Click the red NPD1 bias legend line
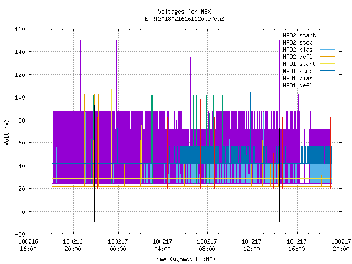The height and width of the screenshot is (264, 352). click(x=327, y=78)
